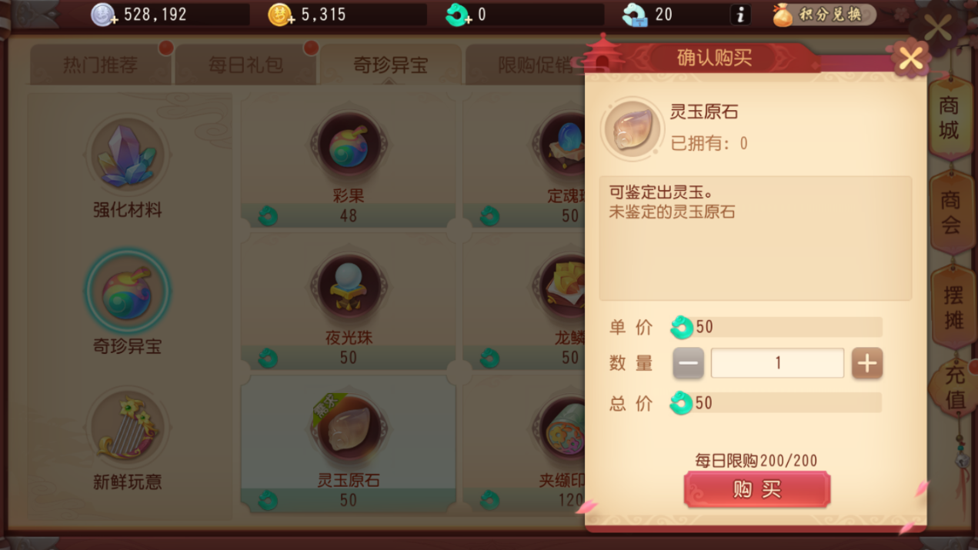Decrease quantity with the minus button
978x550 pixels.
[x=688, y=363]
